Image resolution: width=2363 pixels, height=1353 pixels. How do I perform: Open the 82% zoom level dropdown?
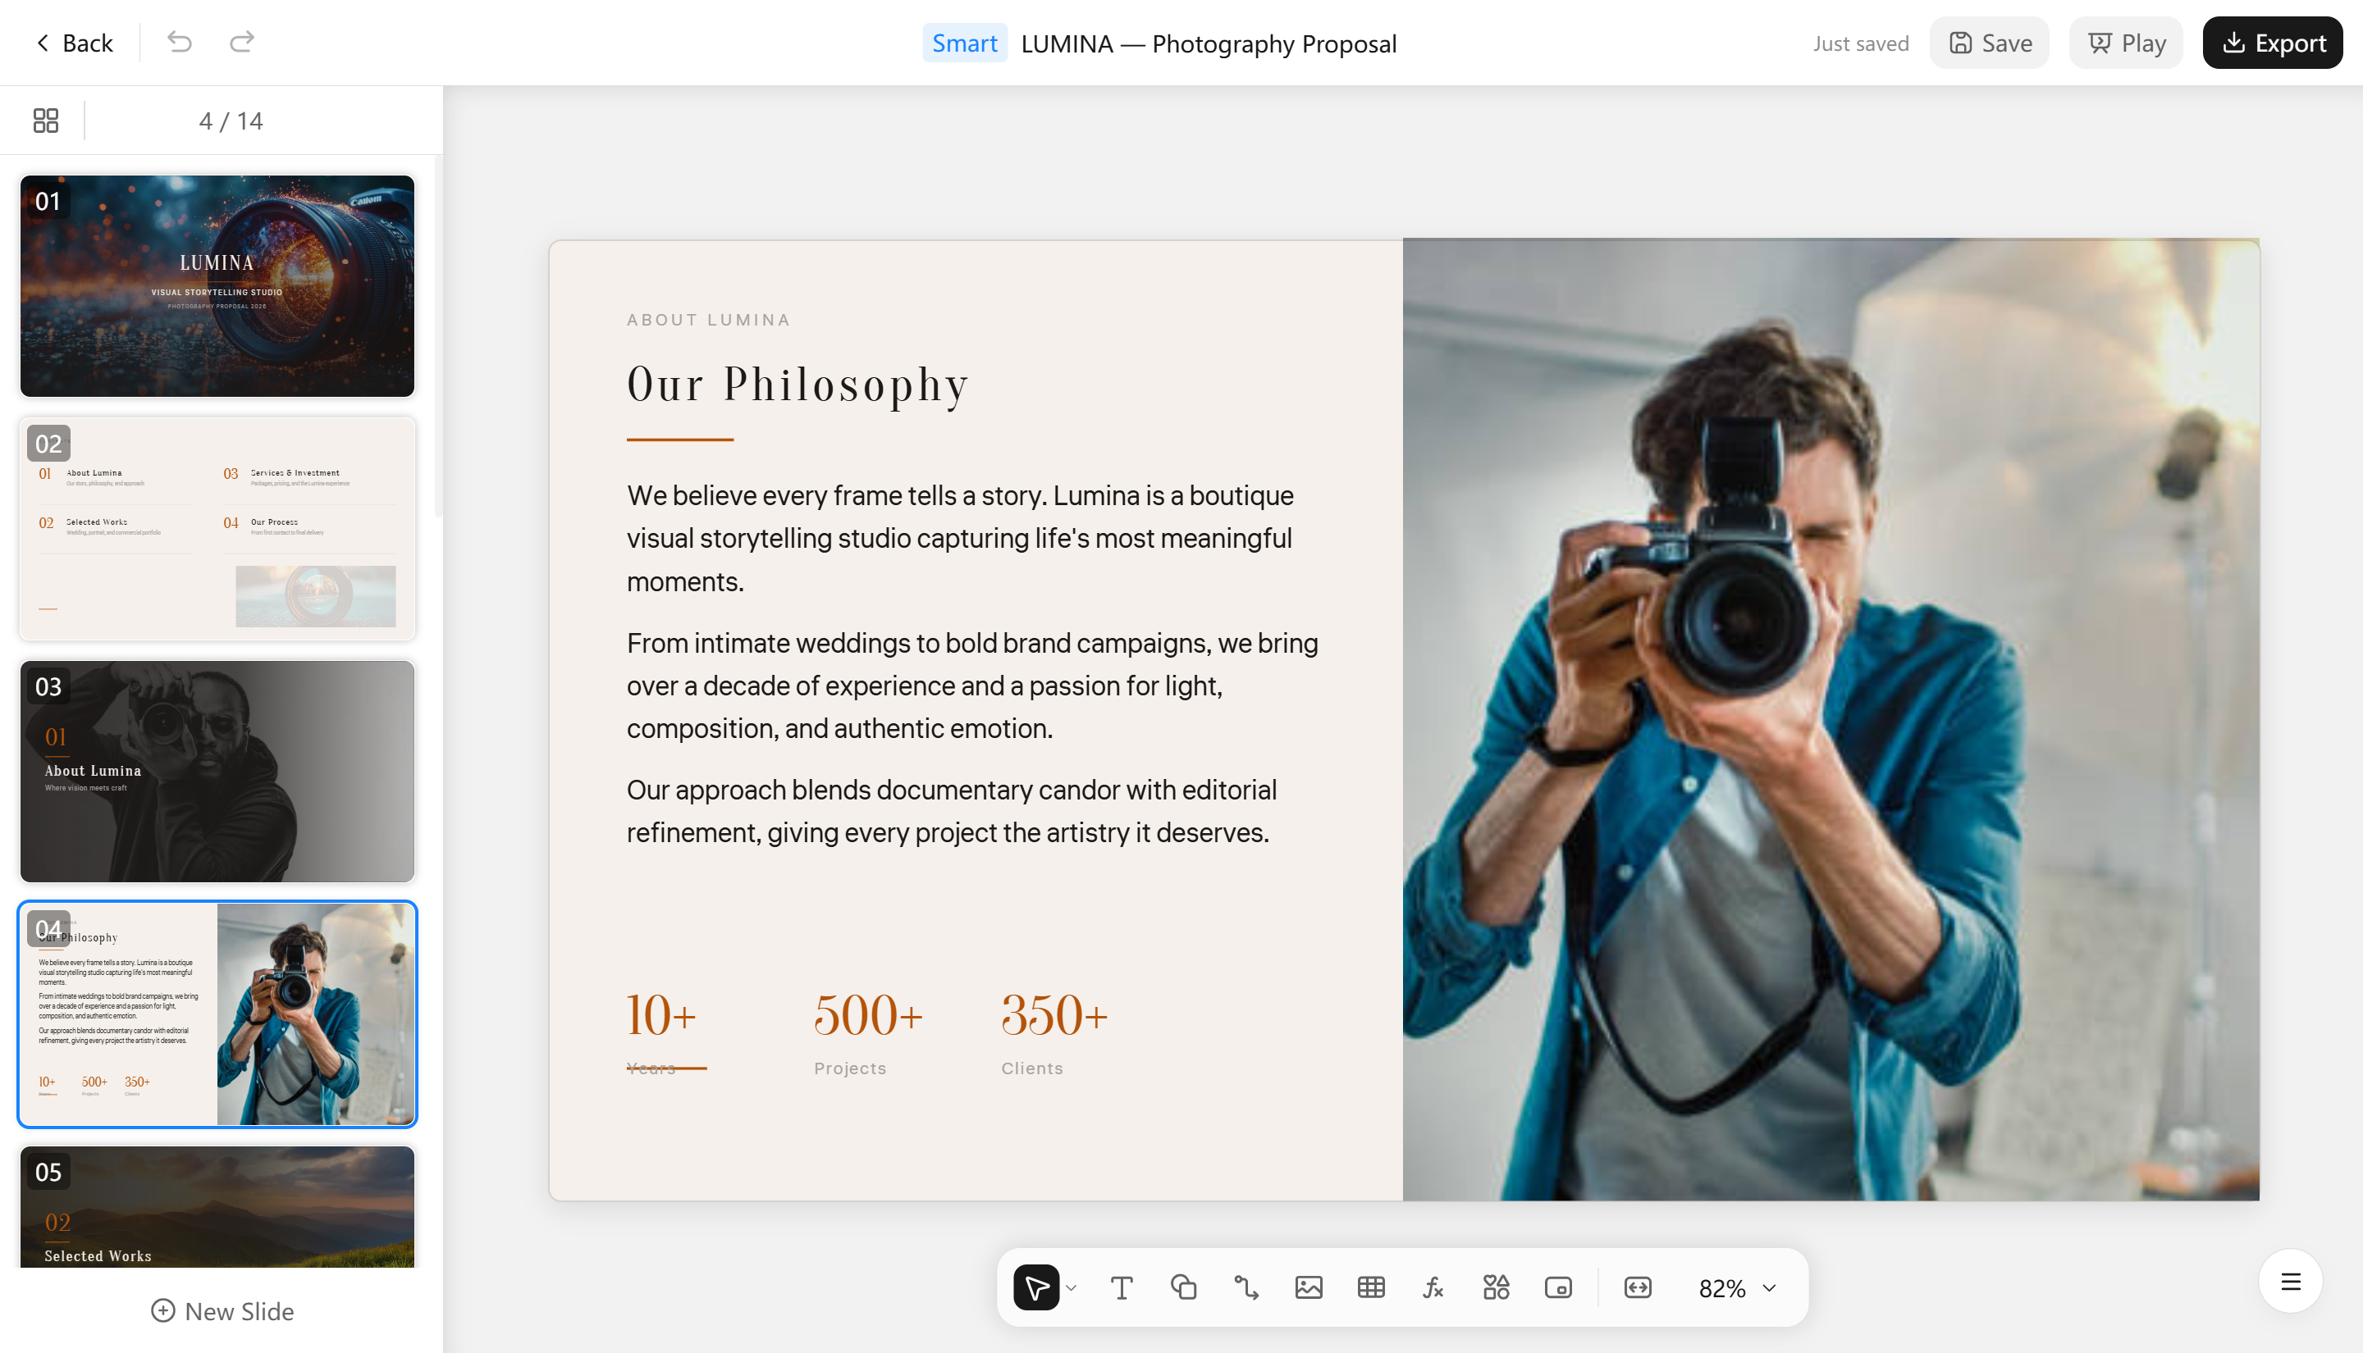pos(1736,1288)
